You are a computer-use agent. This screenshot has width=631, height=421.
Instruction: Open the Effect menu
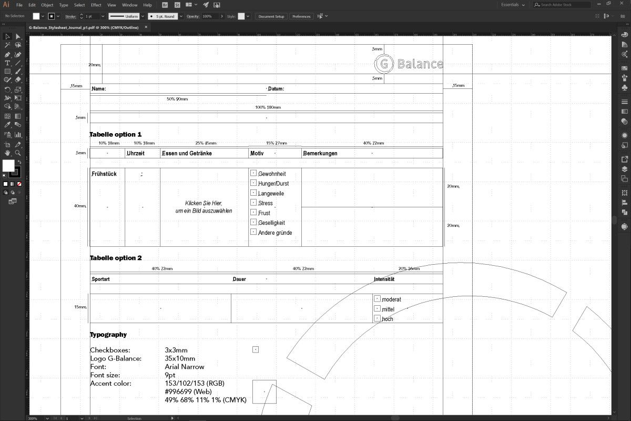96,5
